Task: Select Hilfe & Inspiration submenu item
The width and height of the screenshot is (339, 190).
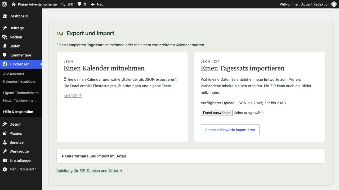Action: pos(18,112)
